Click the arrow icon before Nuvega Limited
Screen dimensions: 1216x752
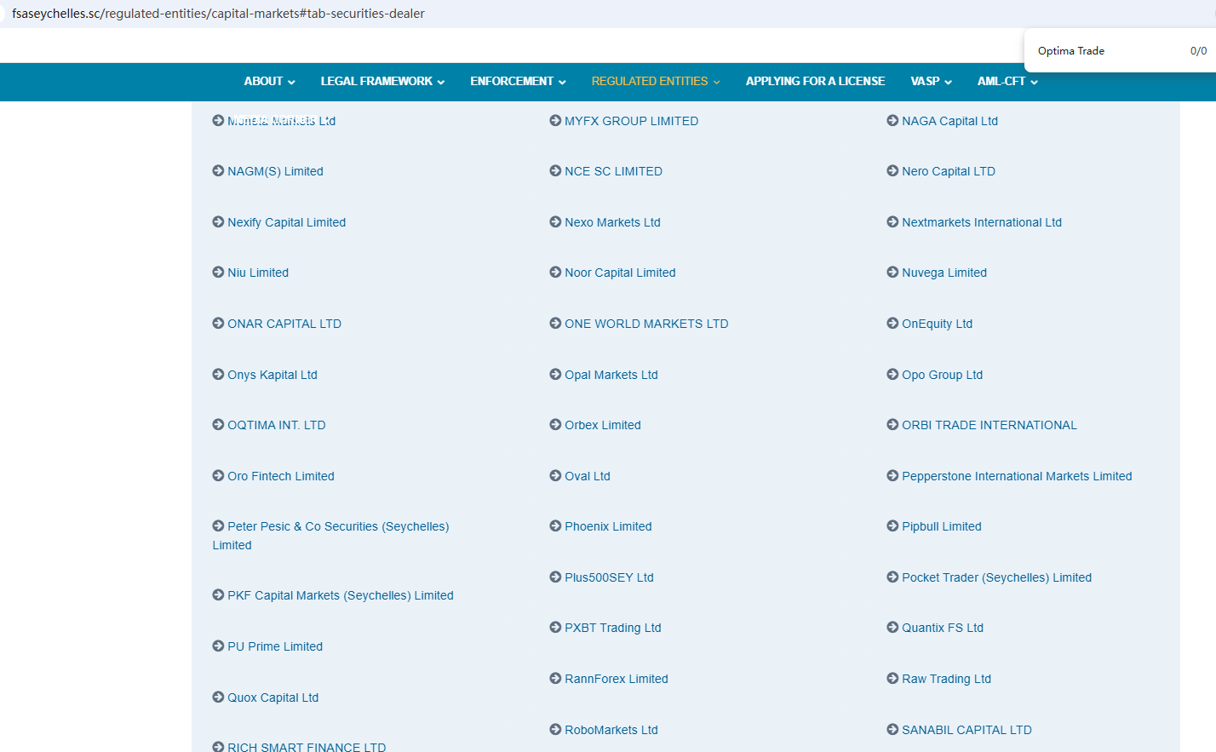[892, 273]
